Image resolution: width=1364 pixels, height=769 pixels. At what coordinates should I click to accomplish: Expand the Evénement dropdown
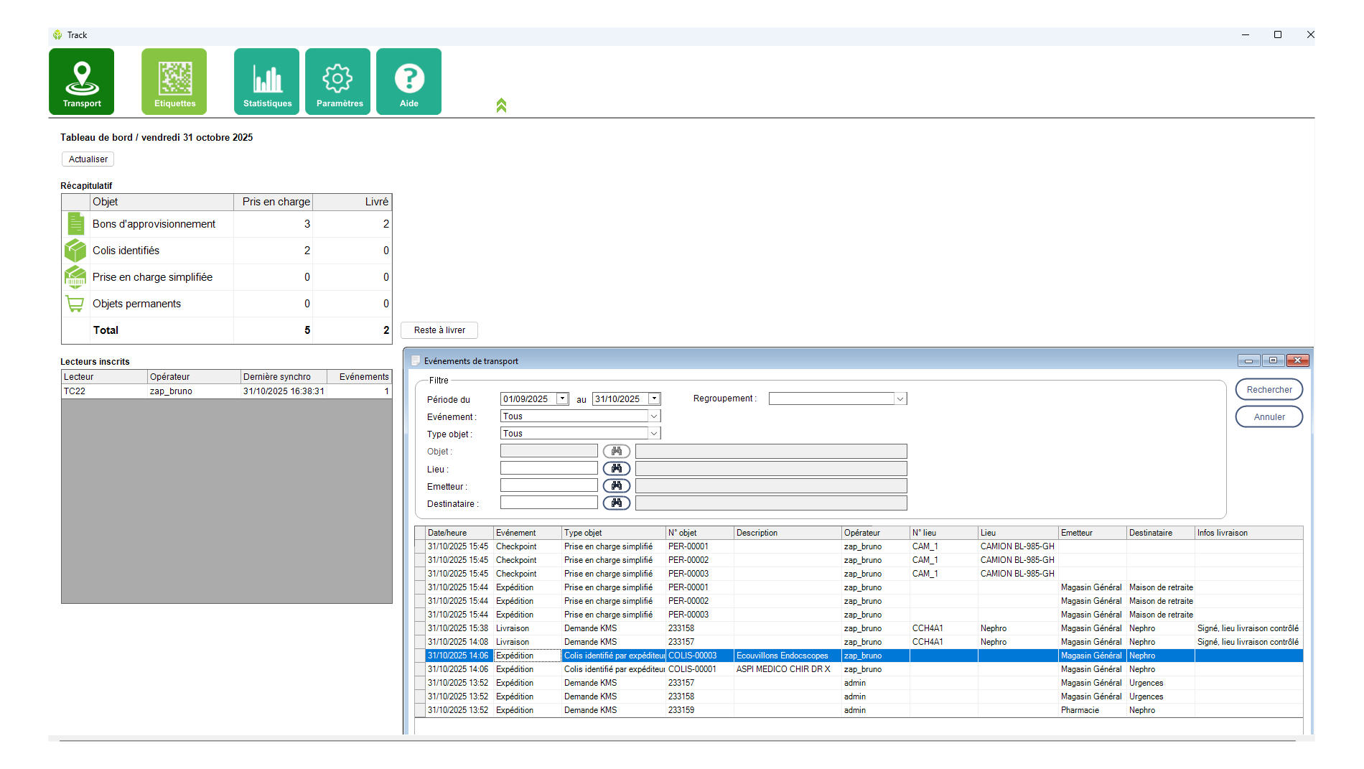(x=653, y=416)
